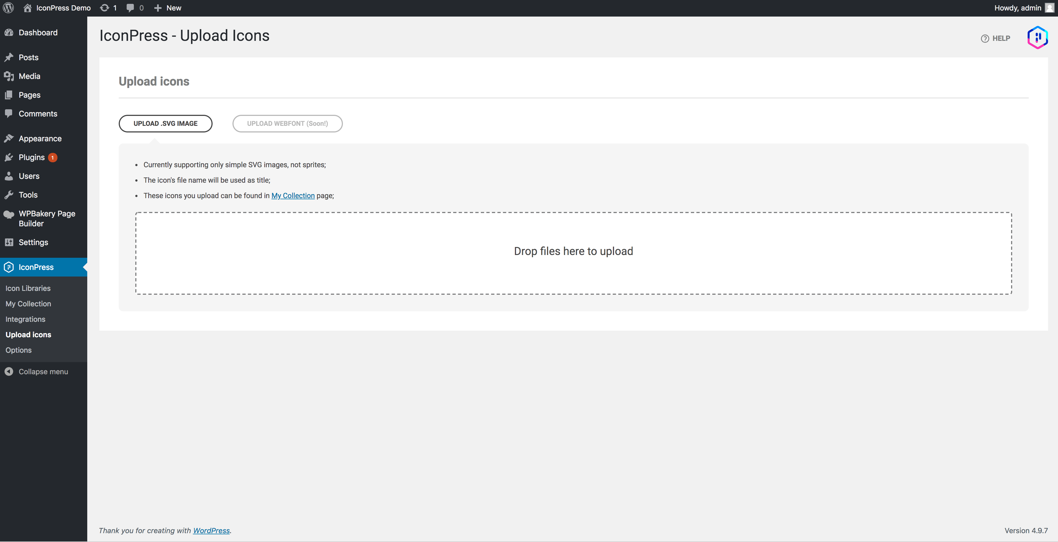Screen dimensions: 1058x542
Task: Open the updates indicator icon
Action: (105, 8)
